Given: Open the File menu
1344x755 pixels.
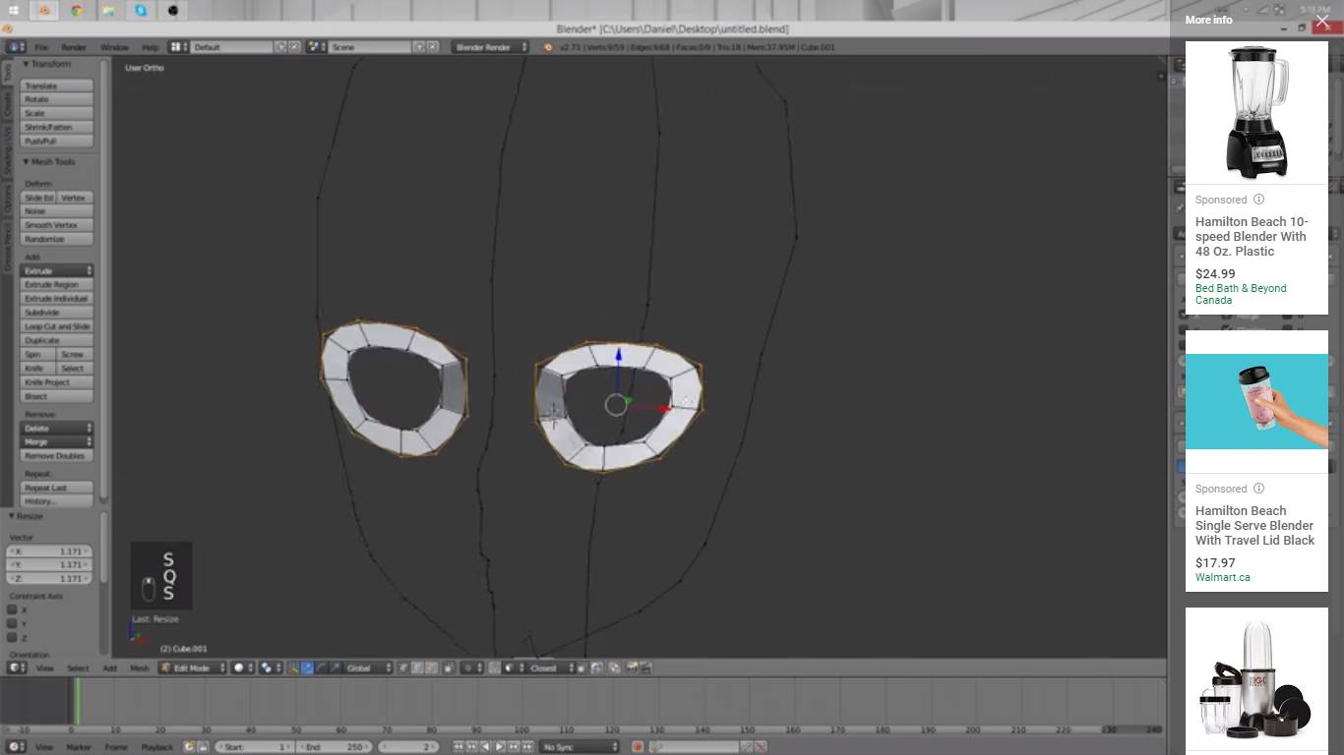Looking at the screenshot, I should 41,47.
